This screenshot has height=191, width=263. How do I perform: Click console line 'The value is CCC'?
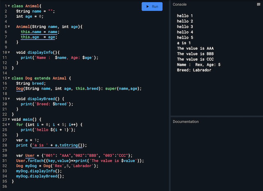[x=196, y=59]
